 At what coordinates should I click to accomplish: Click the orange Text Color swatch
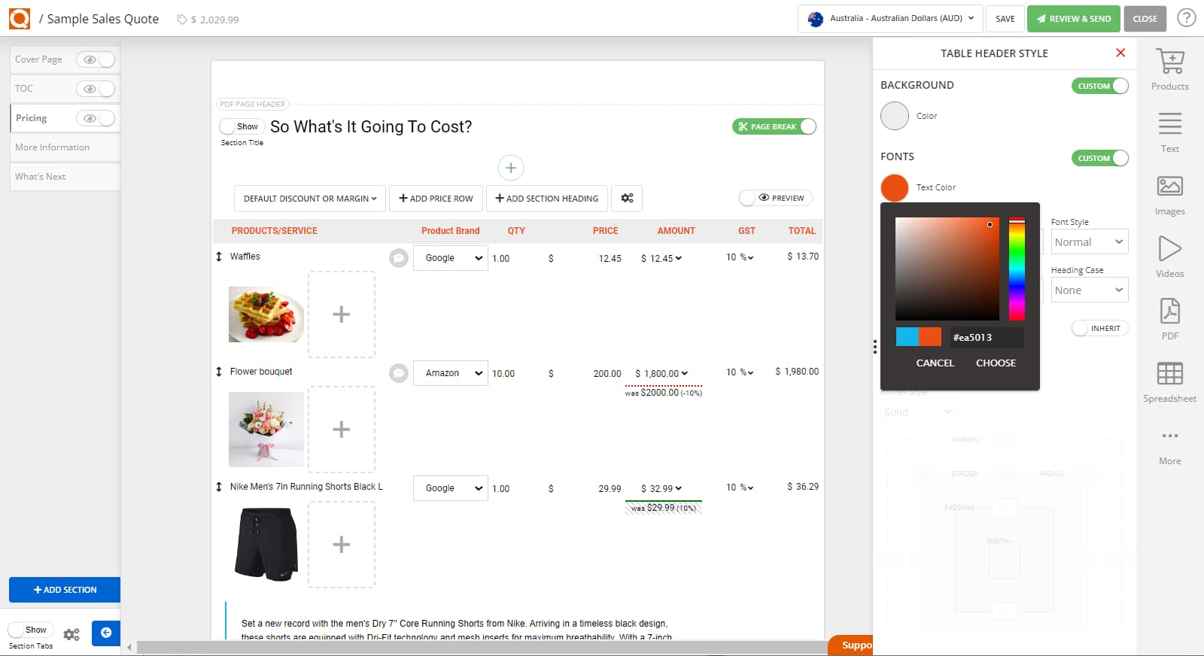pos(895,187)
